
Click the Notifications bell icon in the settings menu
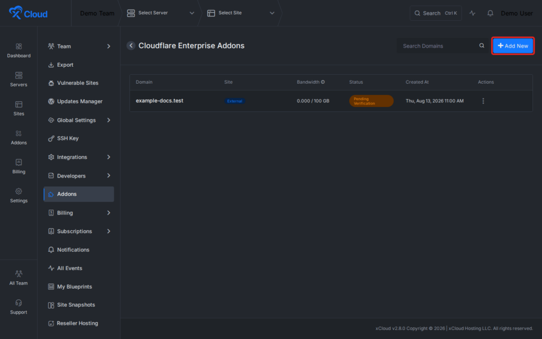[51, 250]
